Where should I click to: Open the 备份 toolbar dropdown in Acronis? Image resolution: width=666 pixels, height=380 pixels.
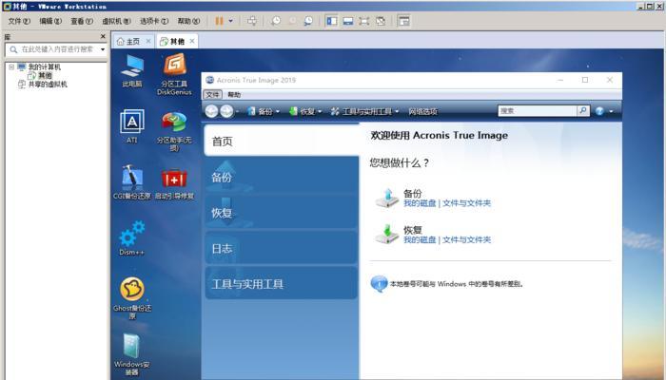(x=264, y=111)
